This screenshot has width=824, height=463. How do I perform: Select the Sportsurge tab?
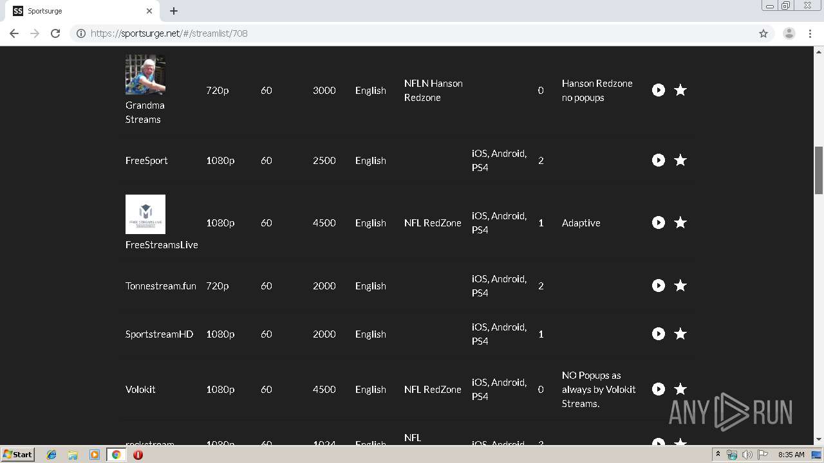82,11
